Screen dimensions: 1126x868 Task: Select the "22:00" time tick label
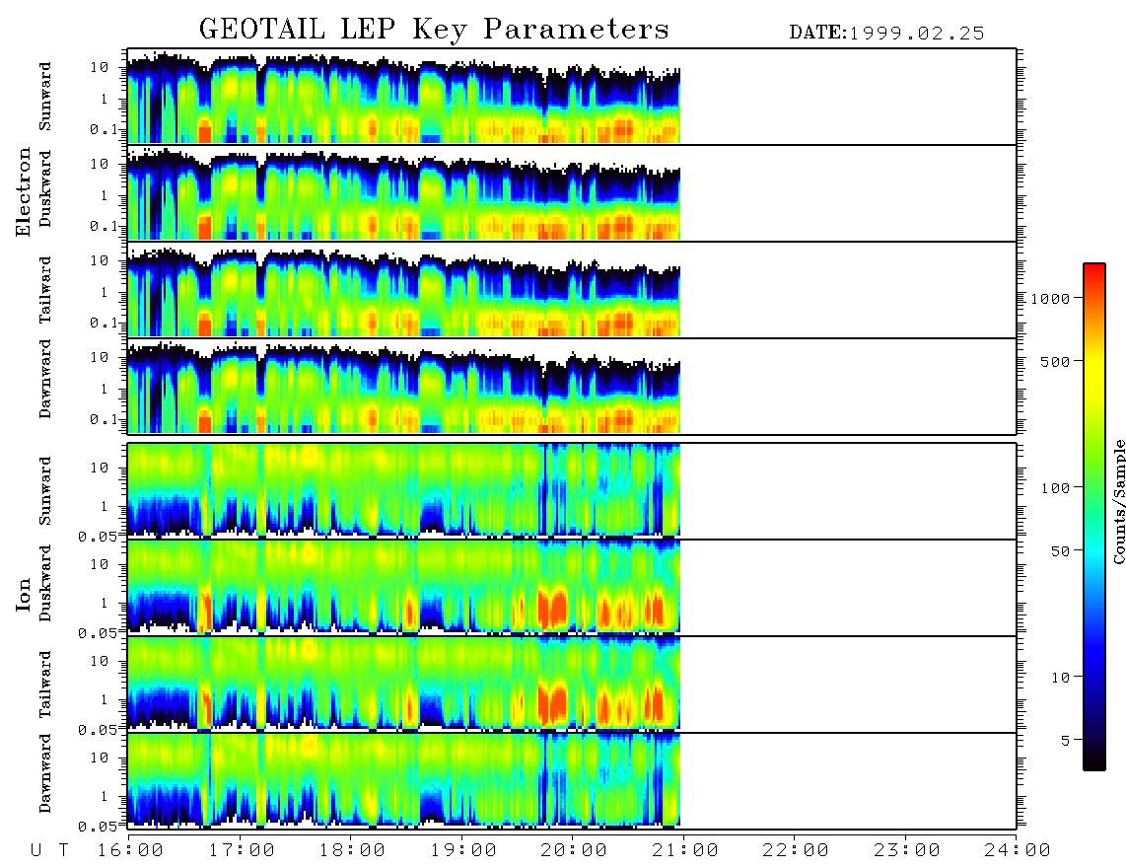(796, 851)
